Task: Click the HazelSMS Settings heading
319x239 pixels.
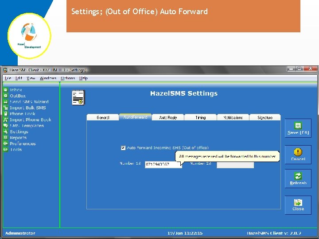Action: click(184, 93)
